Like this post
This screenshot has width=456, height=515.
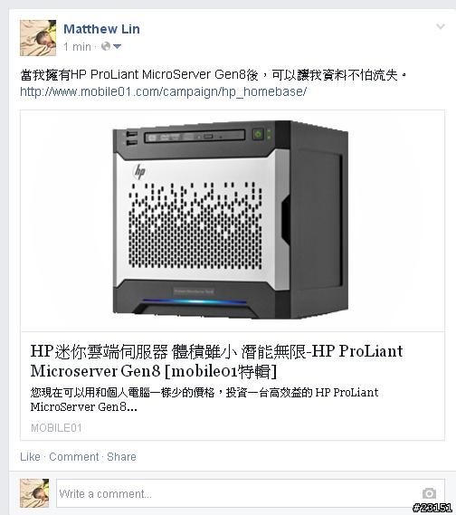pos(30,457)
